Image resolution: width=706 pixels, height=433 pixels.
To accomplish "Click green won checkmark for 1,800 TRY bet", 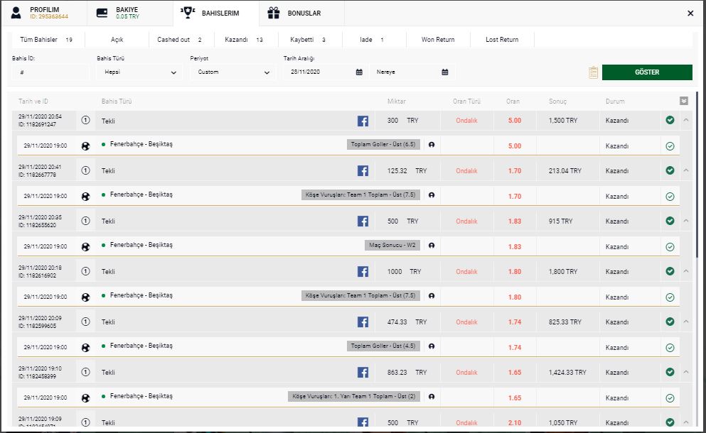I will (x=670, y=271).
